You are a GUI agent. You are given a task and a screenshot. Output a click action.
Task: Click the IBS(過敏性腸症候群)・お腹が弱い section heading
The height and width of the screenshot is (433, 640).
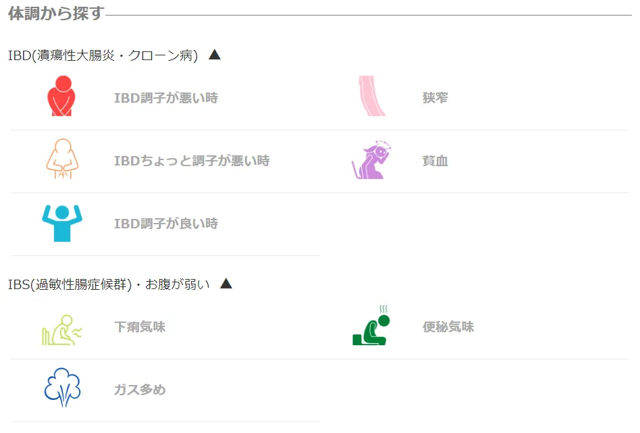pos(109,284)
